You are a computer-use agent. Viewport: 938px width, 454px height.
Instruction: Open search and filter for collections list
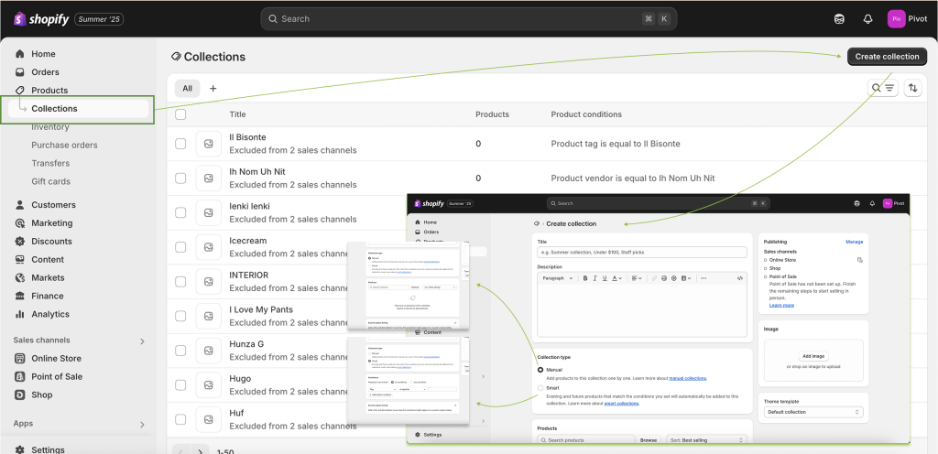tap(883, 88)
